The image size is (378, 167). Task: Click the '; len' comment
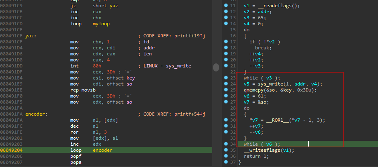[x=145, y=54]
